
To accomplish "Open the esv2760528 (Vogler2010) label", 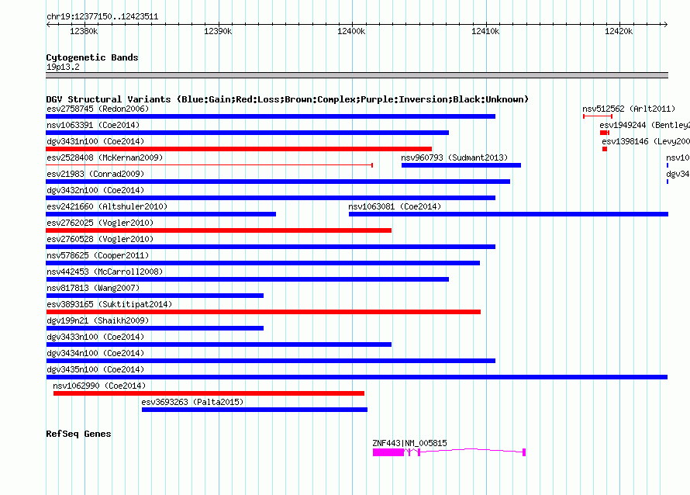I will (100, 239).
